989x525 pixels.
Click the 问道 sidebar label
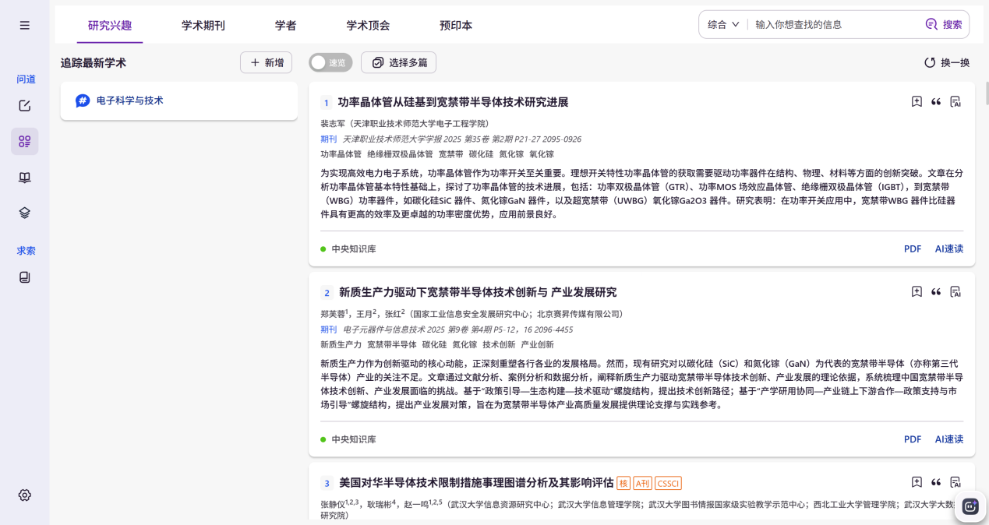[26, 79]
